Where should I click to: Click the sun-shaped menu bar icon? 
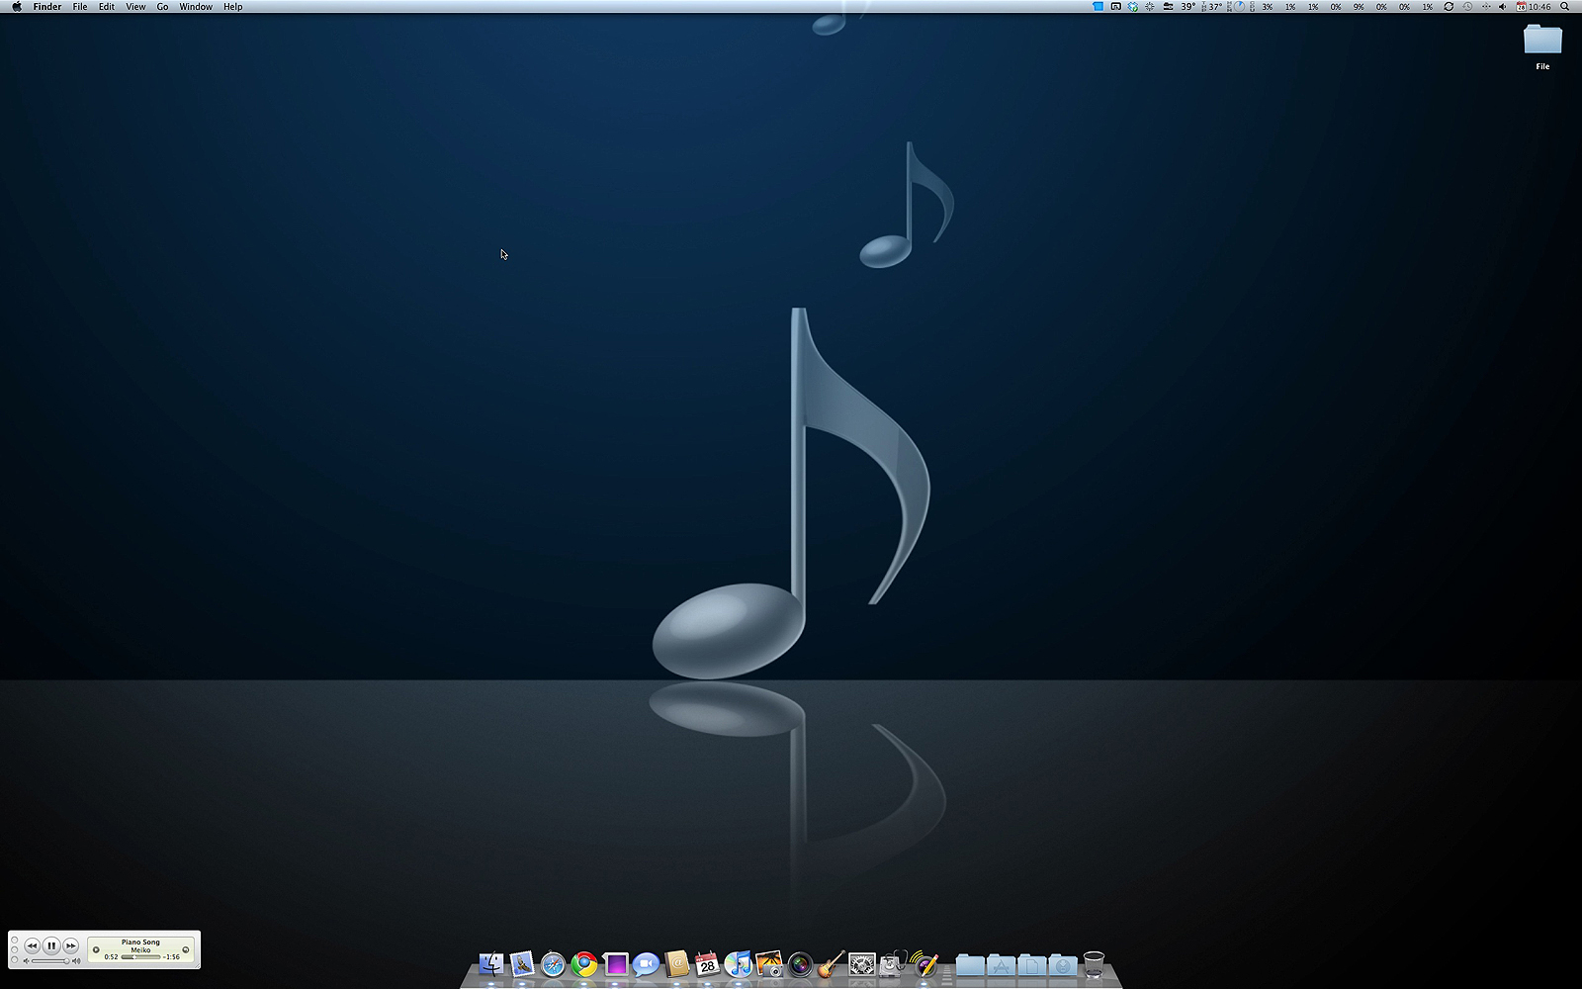coord(1150,7)
